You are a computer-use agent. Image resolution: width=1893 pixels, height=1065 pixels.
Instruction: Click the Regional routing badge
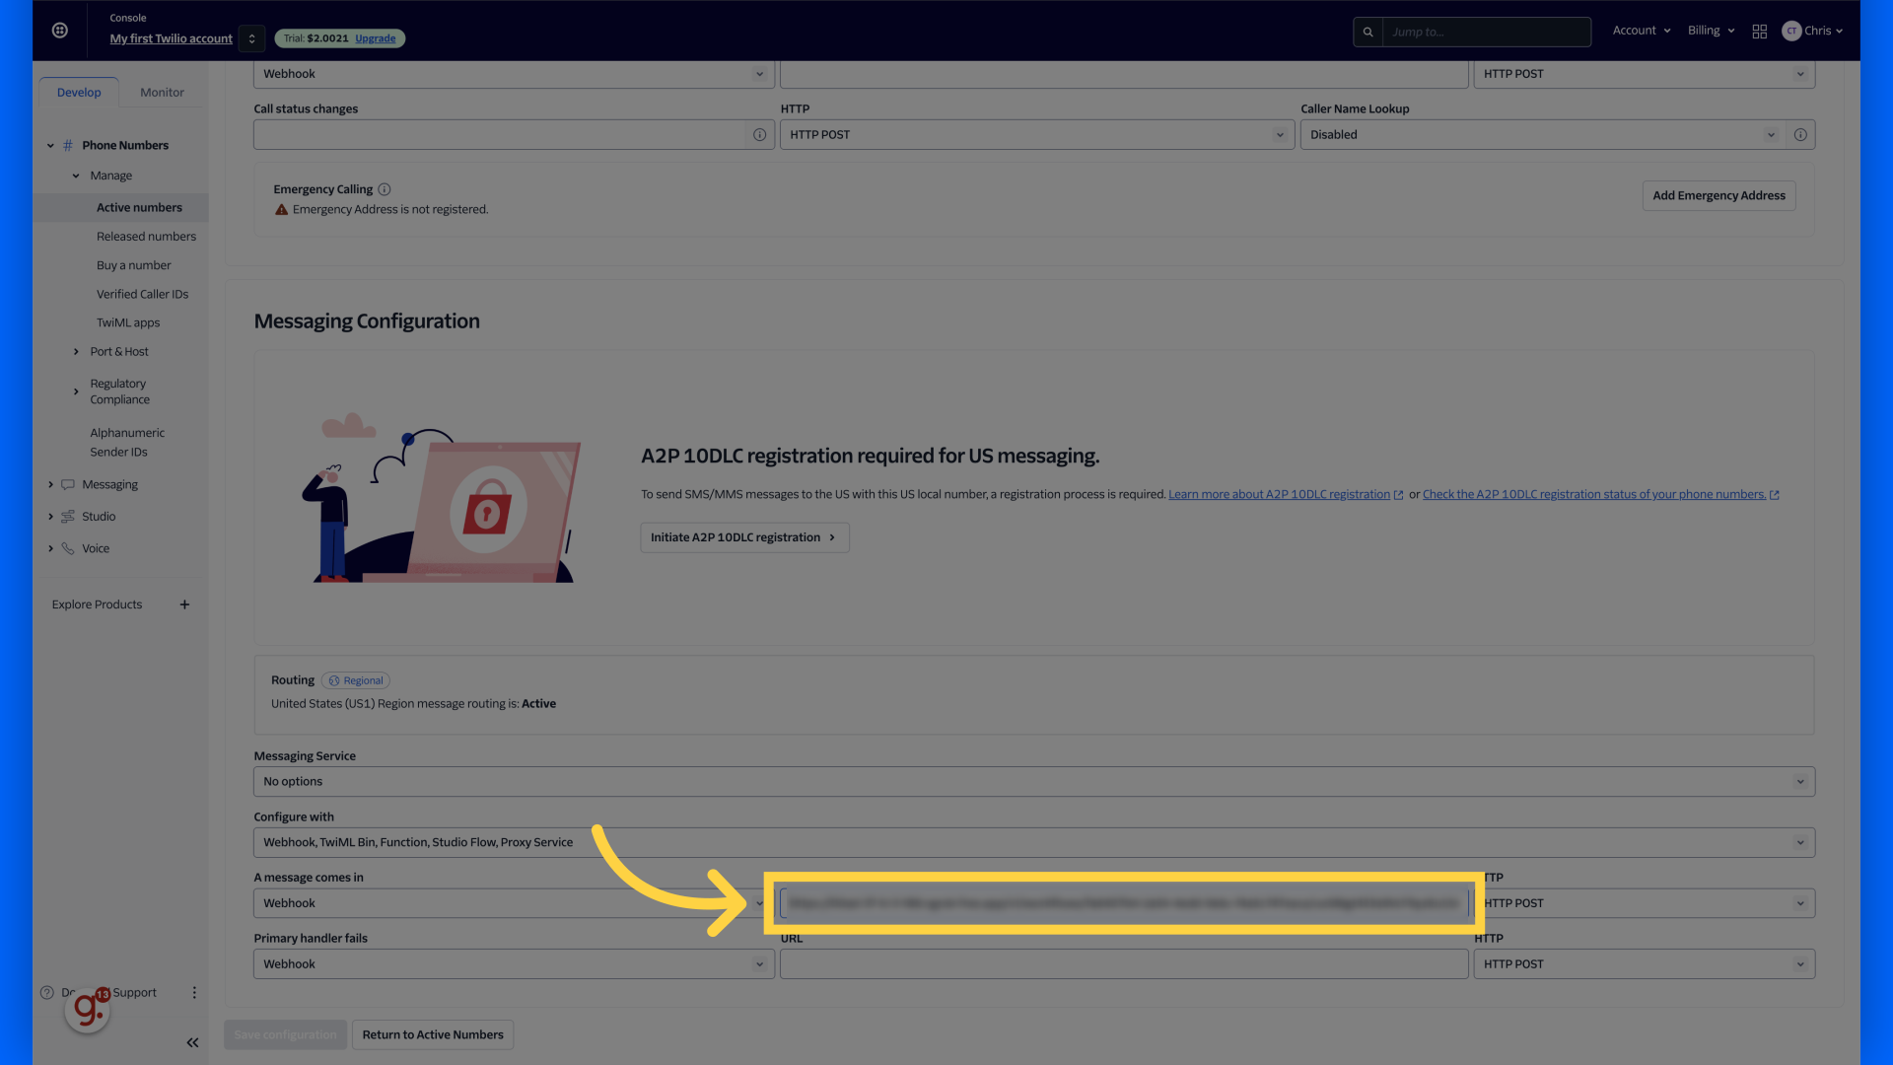(356, 681)
